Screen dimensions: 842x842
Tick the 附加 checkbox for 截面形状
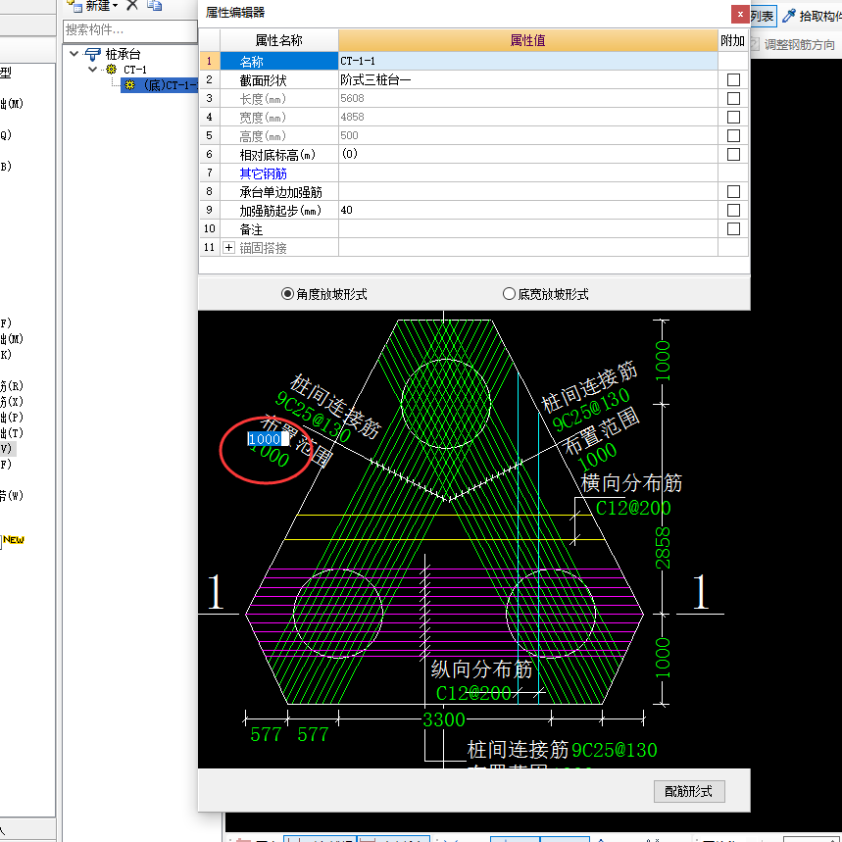coord(733,80)
